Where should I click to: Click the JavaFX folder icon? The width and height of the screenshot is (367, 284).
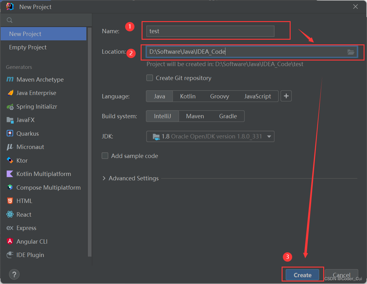click(x=10, y=120)
